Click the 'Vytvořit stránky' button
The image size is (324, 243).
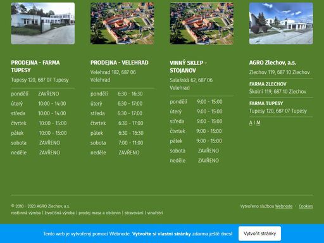point(259,234)
